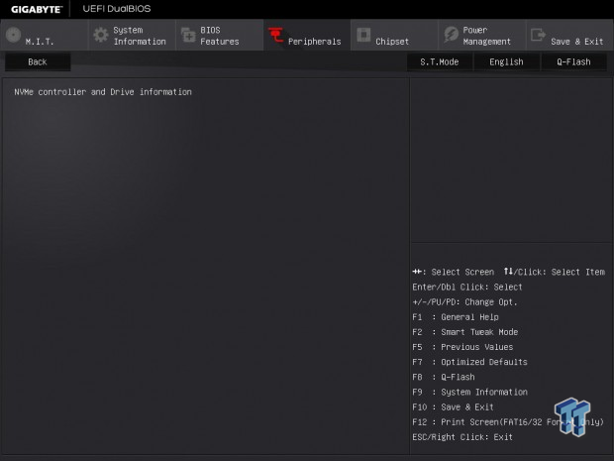Screen dimensions: 614x461
Task: Click F10 Save & Exit hint
Action: click(453, 406)
